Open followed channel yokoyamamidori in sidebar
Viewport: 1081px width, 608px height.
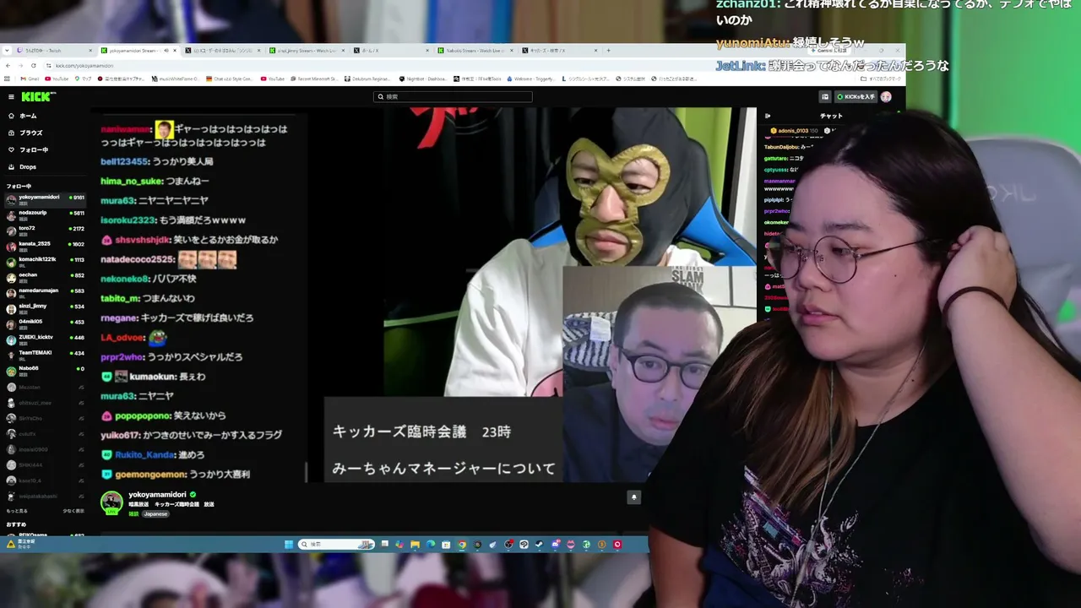tap(45, 199)
